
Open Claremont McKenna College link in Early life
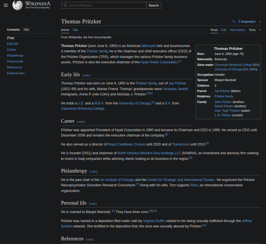tap(83, 109)
